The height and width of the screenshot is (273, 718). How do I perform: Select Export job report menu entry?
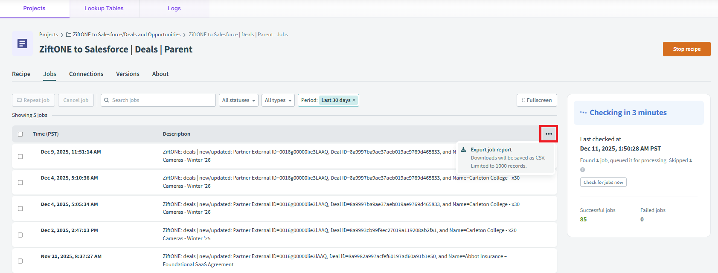[x=506, y=158]
